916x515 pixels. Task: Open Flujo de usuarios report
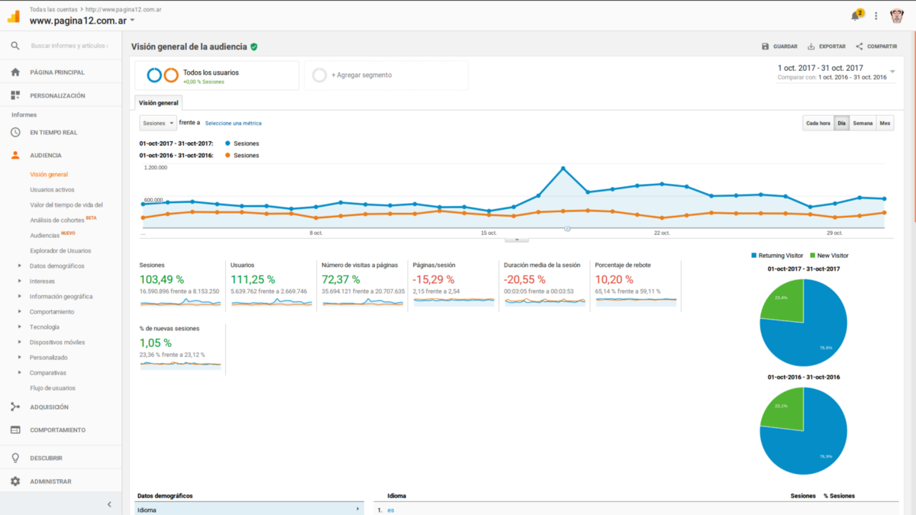pos(53,388)
